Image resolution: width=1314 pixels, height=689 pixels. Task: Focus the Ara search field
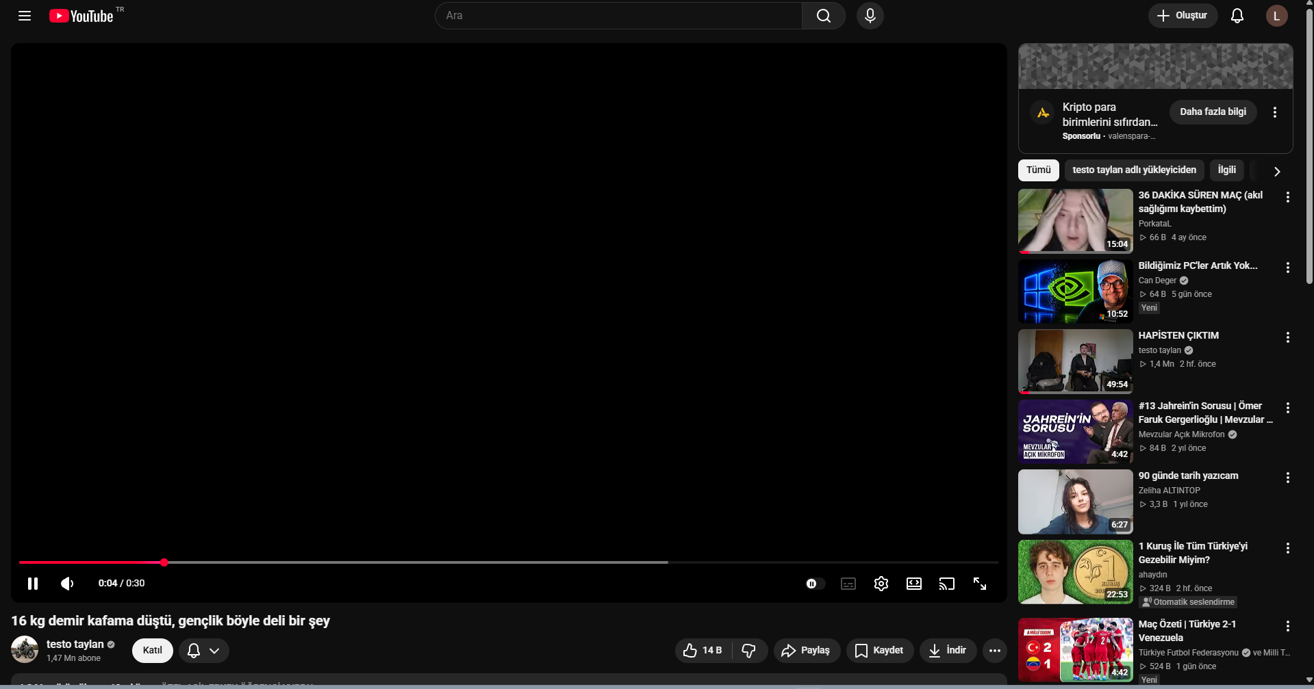tap(619, 16)
